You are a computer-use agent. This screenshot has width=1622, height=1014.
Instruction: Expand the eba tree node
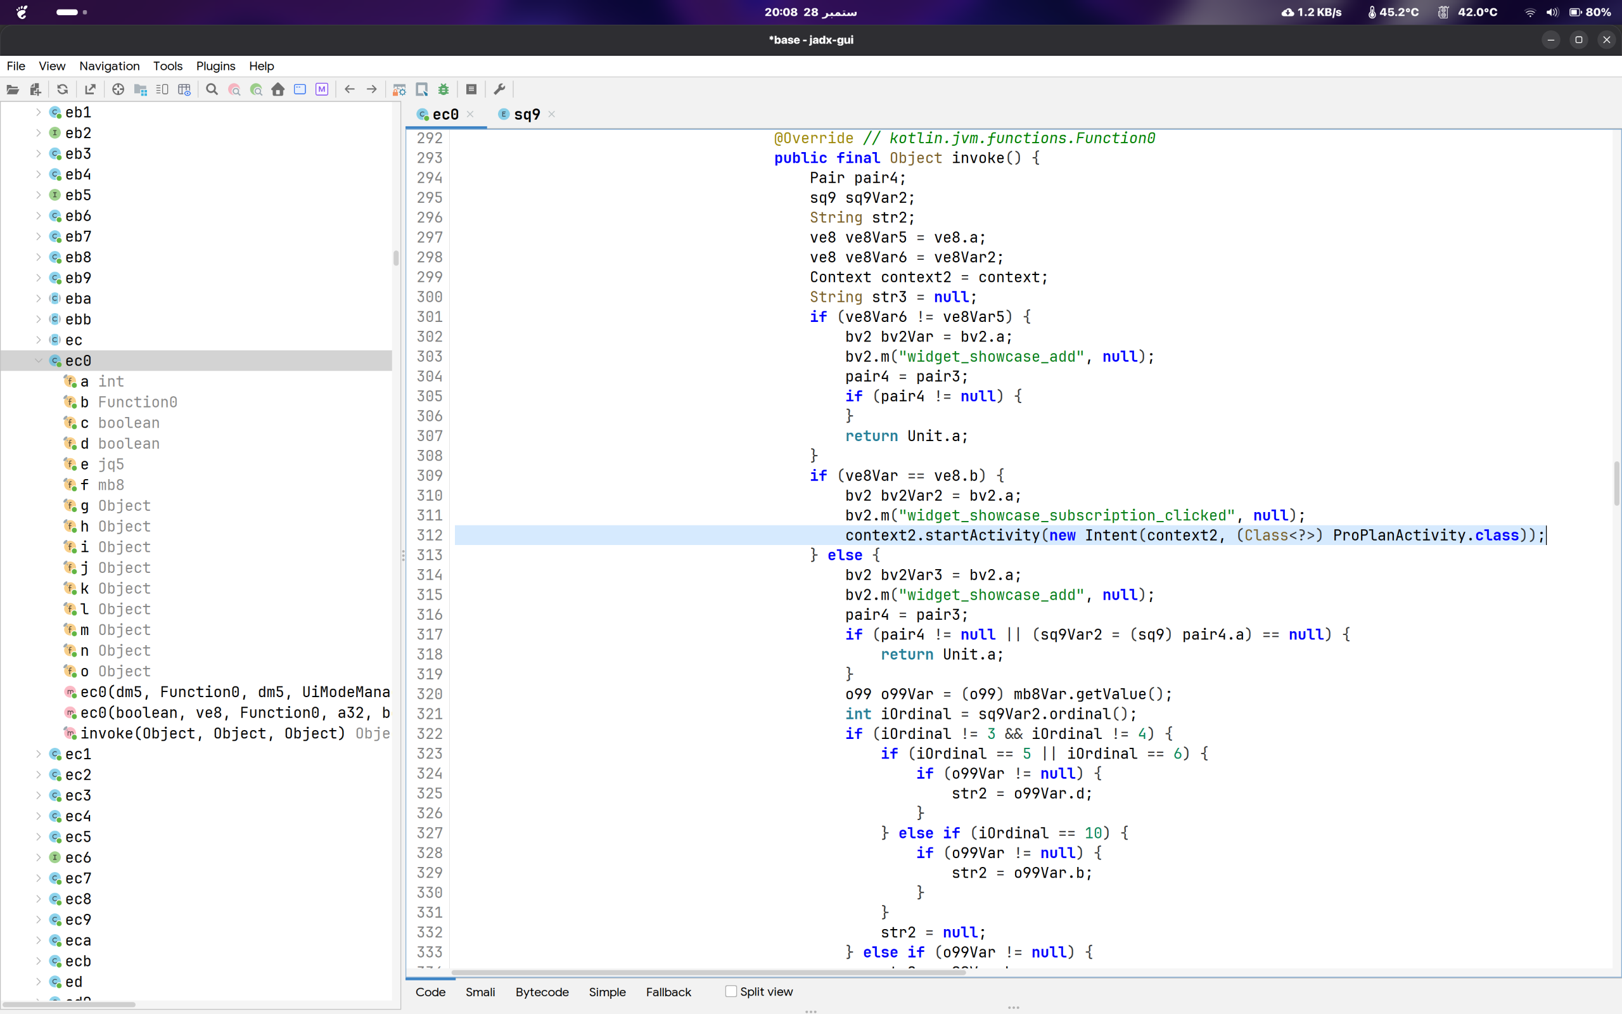[x=38, y=298]
